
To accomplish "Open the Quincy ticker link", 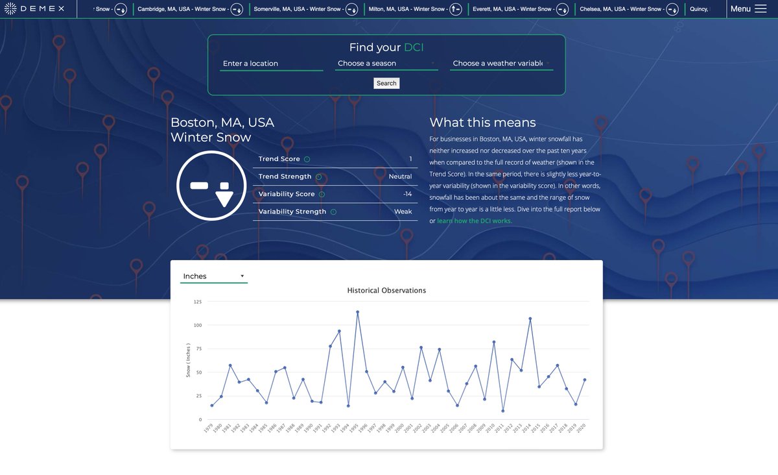I will [699, 9].
